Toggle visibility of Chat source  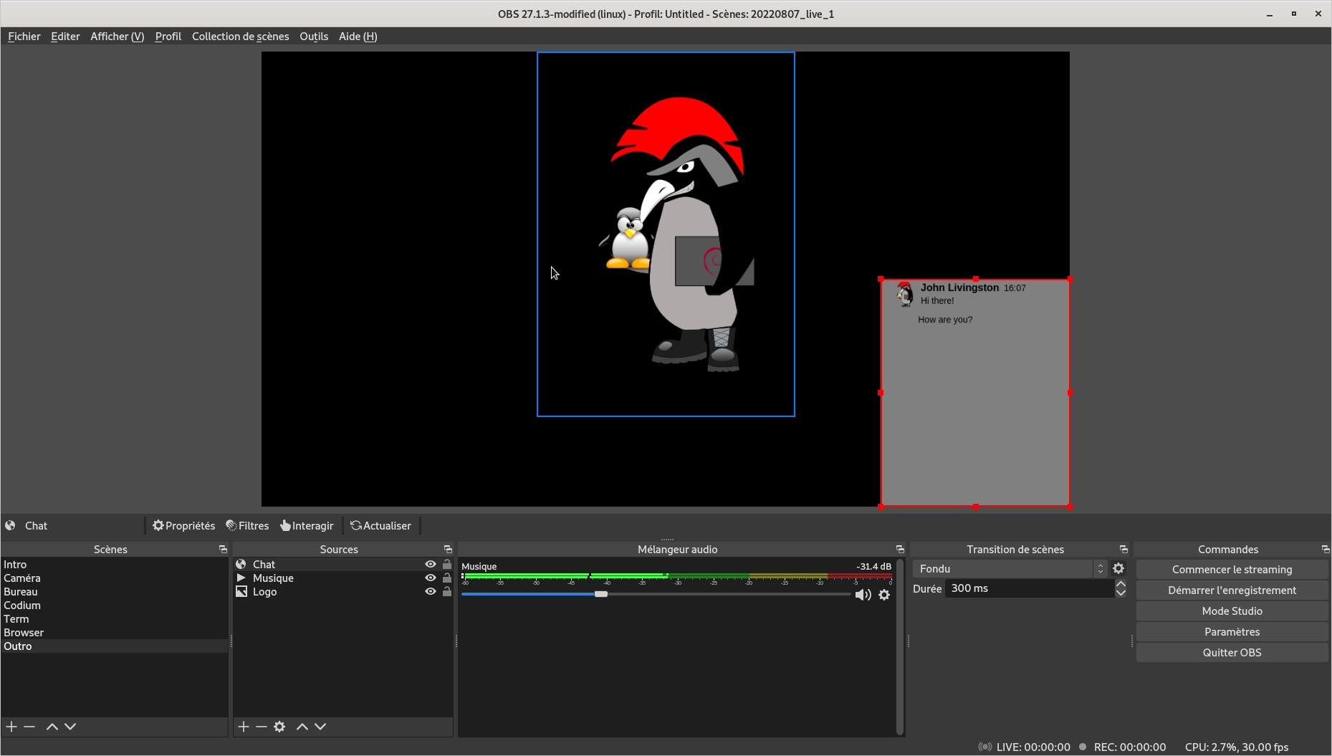coord(431,565)
